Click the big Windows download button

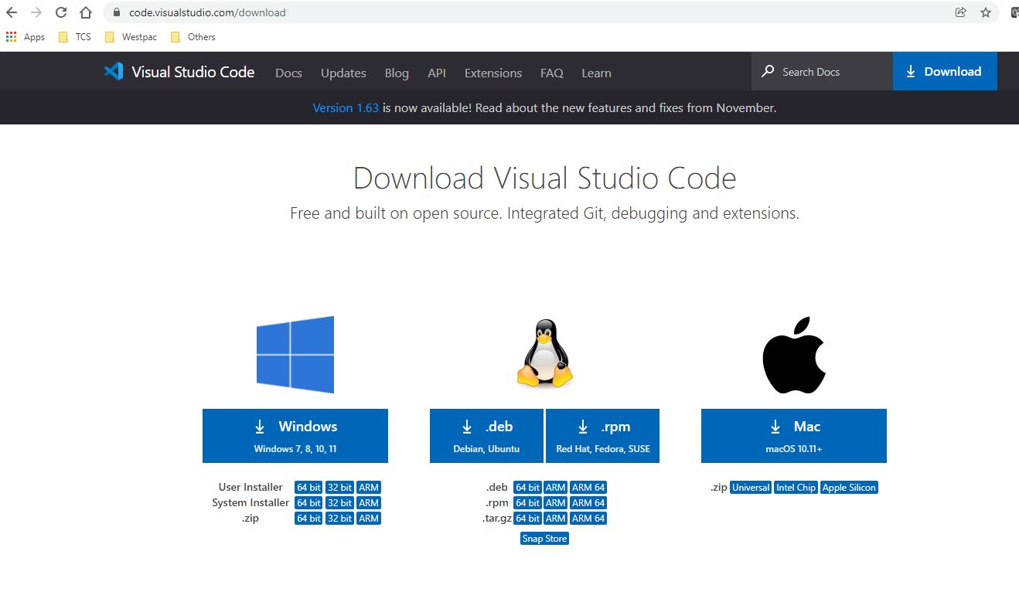pyautogui.click(x=295, y=436)
